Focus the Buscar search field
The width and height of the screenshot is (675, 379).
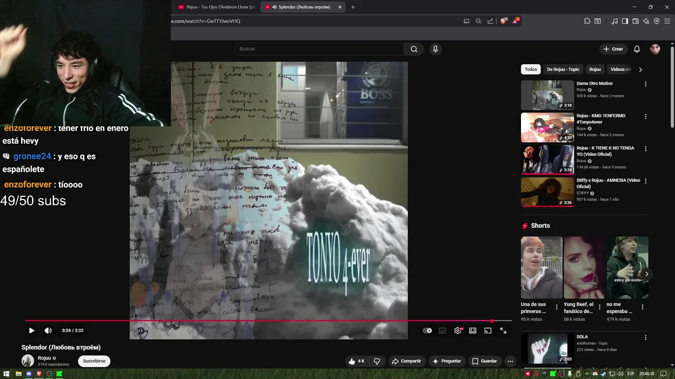click(x=319, y=49)
